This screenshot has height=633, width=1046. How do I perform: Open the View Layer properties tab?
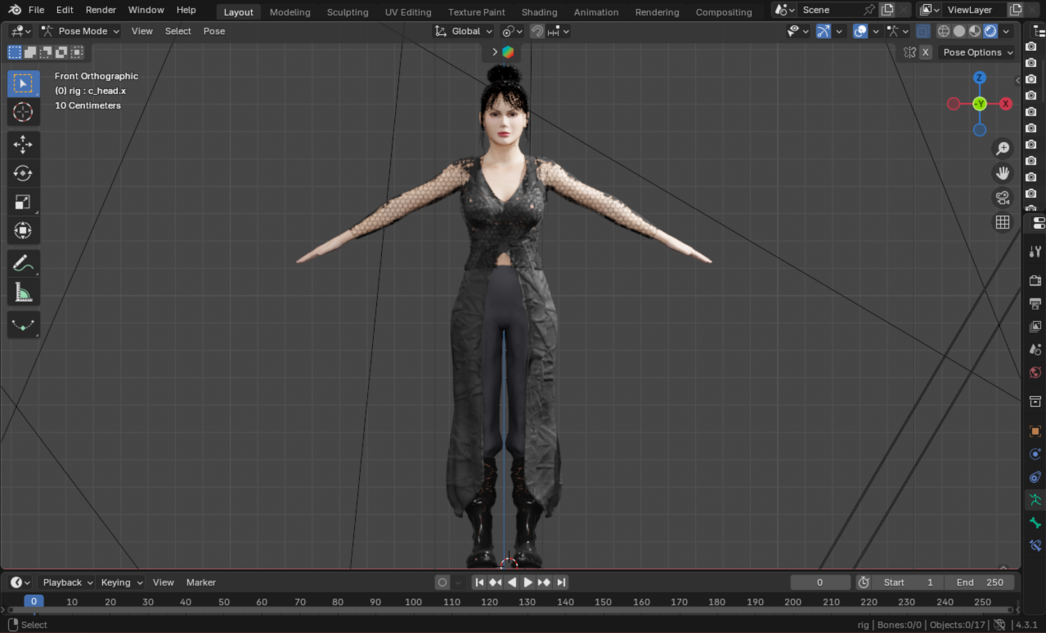pos(1036,326)
